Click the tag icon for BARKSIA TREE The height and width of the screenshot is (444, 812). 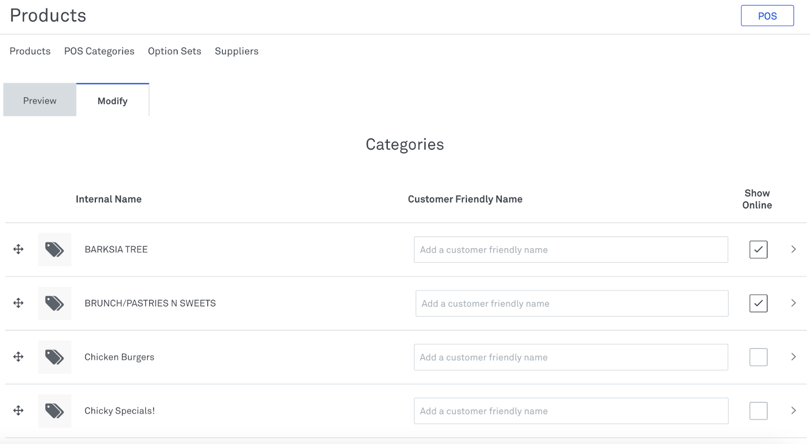click(54, 250)
